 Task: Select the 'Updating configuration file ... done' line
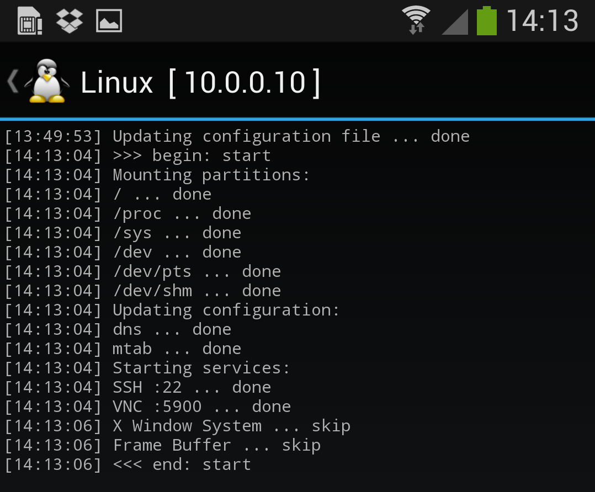(237, 137)
